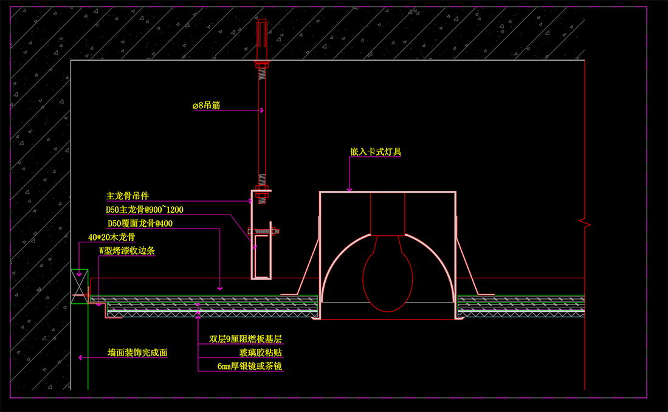Click the W型烤漆收边条 text
The height and width of the screenshot is (412, 668).
click(x=126, y=250)
